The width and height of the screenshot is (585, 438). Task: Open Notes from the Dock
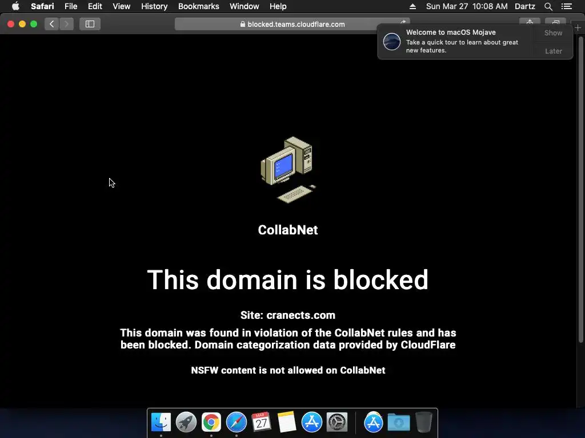tap(287, 422)
